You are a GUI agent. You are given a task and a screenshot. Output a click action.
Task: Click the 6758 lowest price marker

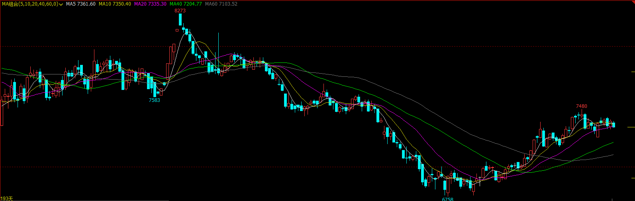[x=448, y=199]
